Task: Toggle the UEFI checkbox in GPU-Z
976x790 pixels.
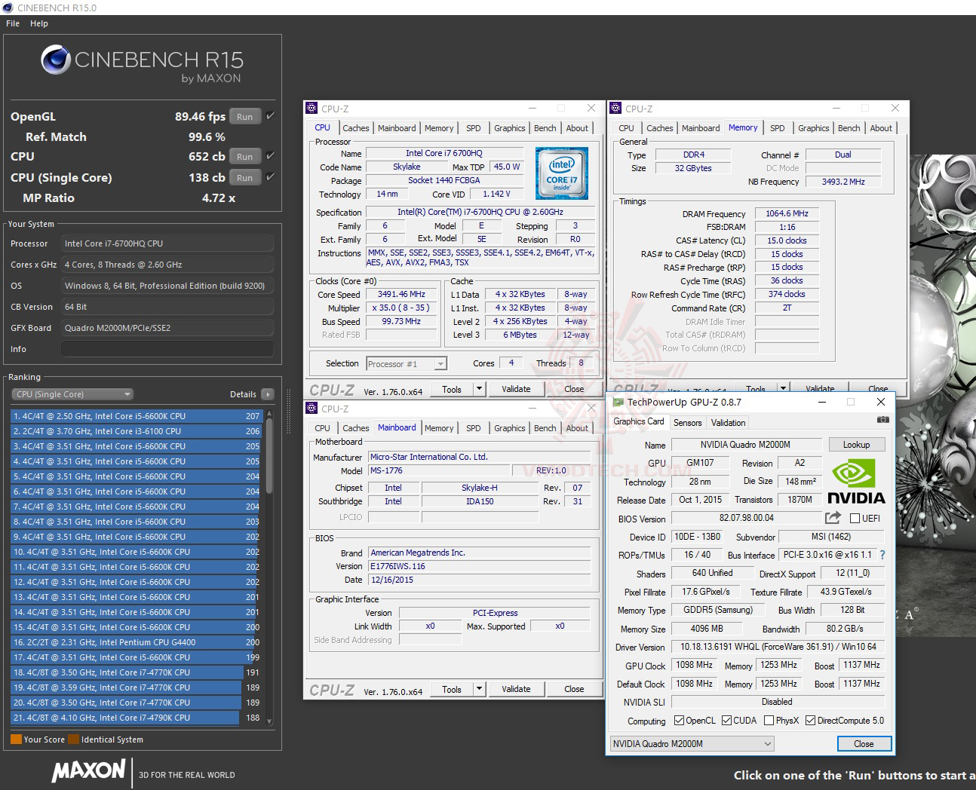Action: tap(855, 519)
